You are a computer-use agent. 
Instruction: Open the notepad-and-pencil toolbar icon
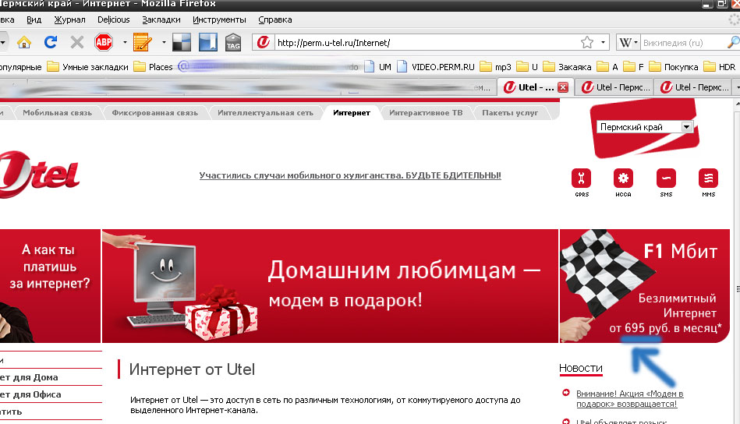pyautogui.click(x=142, y=42)
